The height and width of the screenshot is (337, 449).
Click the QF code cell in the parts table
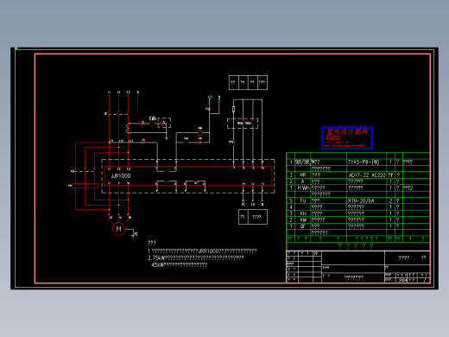[x=303, y=226]
